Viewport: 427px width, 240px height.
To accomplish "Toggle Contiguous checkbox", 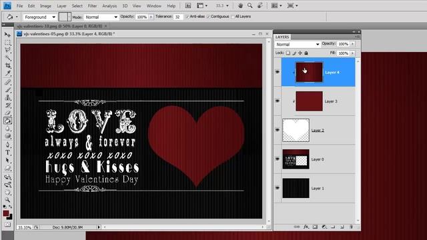I will point(208,17).
